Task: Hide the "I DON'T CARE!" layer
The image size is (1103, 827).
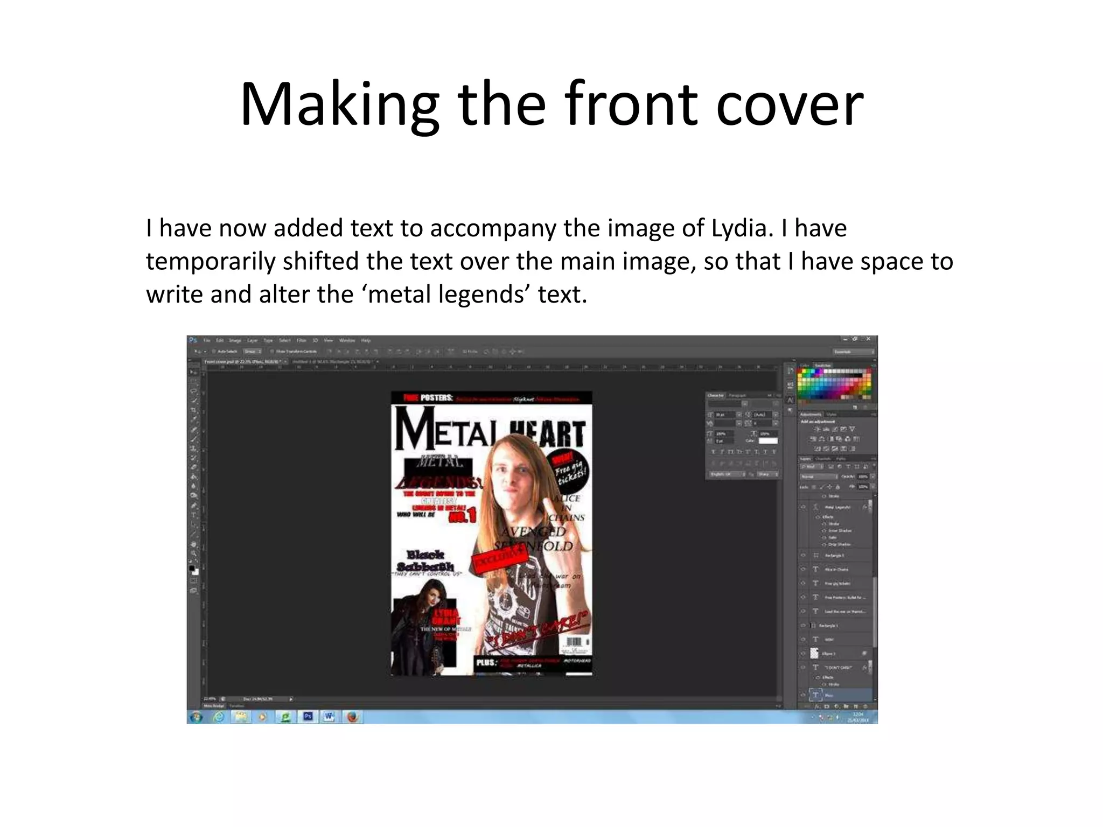Action: coord(803,667)
